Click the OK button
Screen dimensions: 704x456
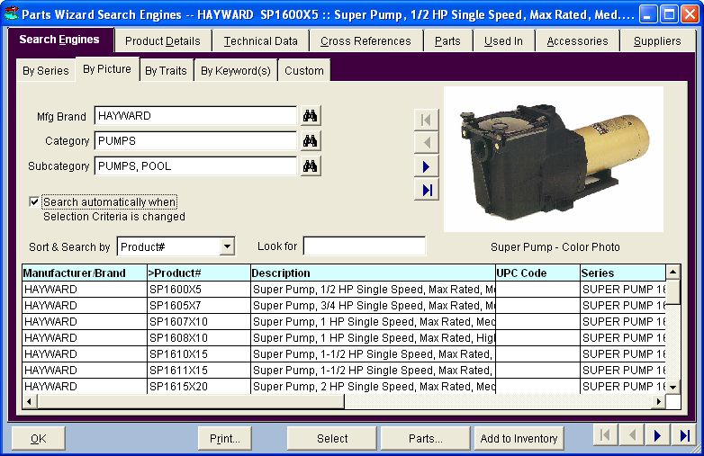pos(39,439)
